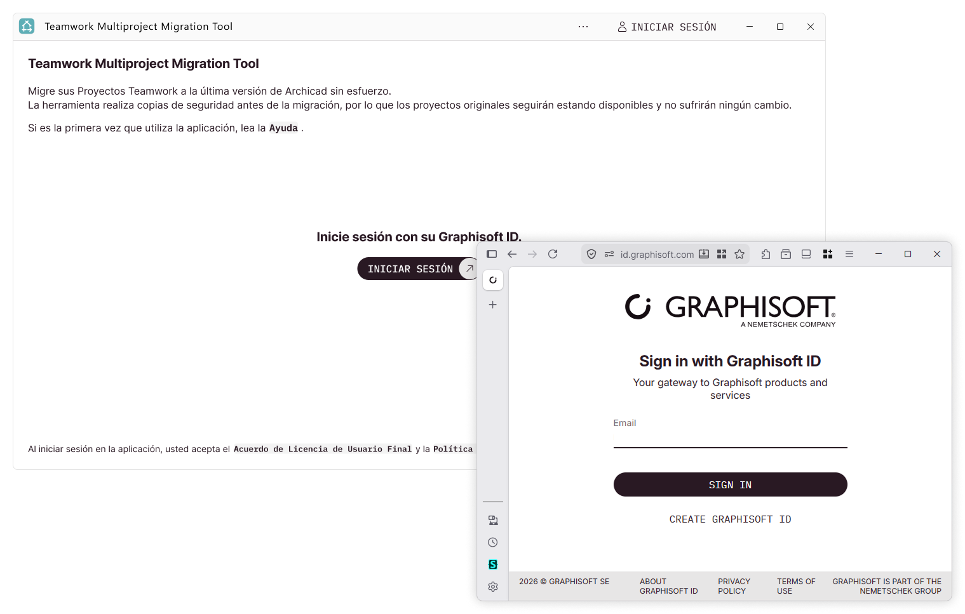The height and width of the screenshot is (614, 965).
Task: Toggle the browser sidebar panel icon
Action: (492, 254)
